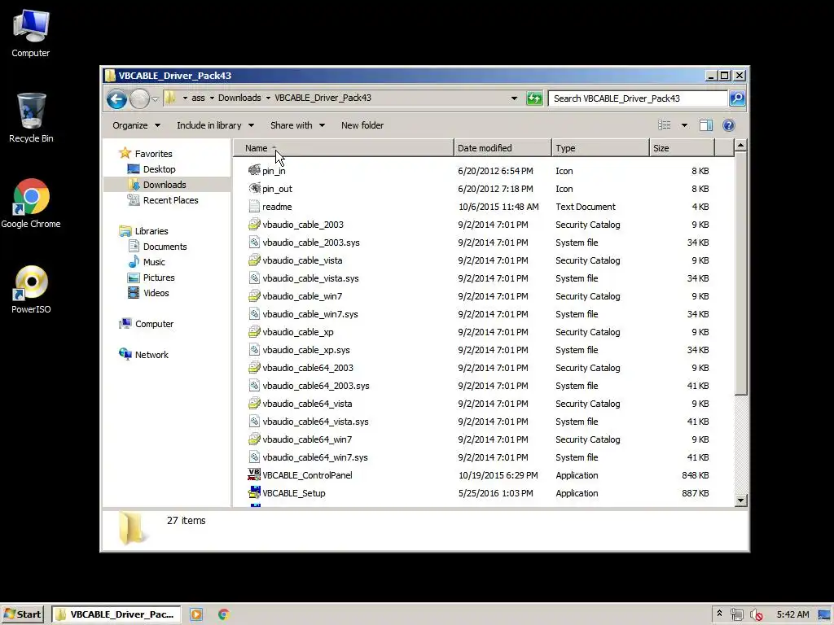The image size is (834, 625).
Task: Open the Help question mark icon
Action: [729, 125]
